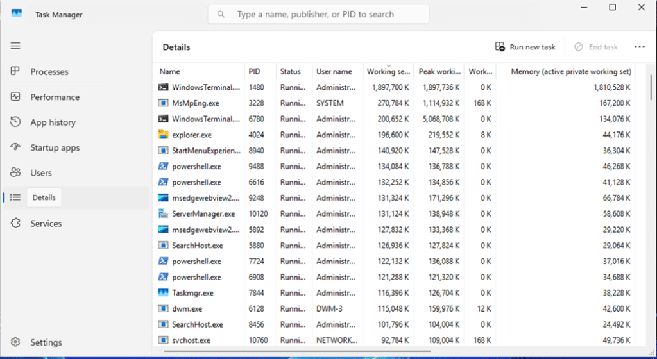Click WindowsTerminal icon for PID 1480
The image size is (657, 359).
tap(163, 87)
